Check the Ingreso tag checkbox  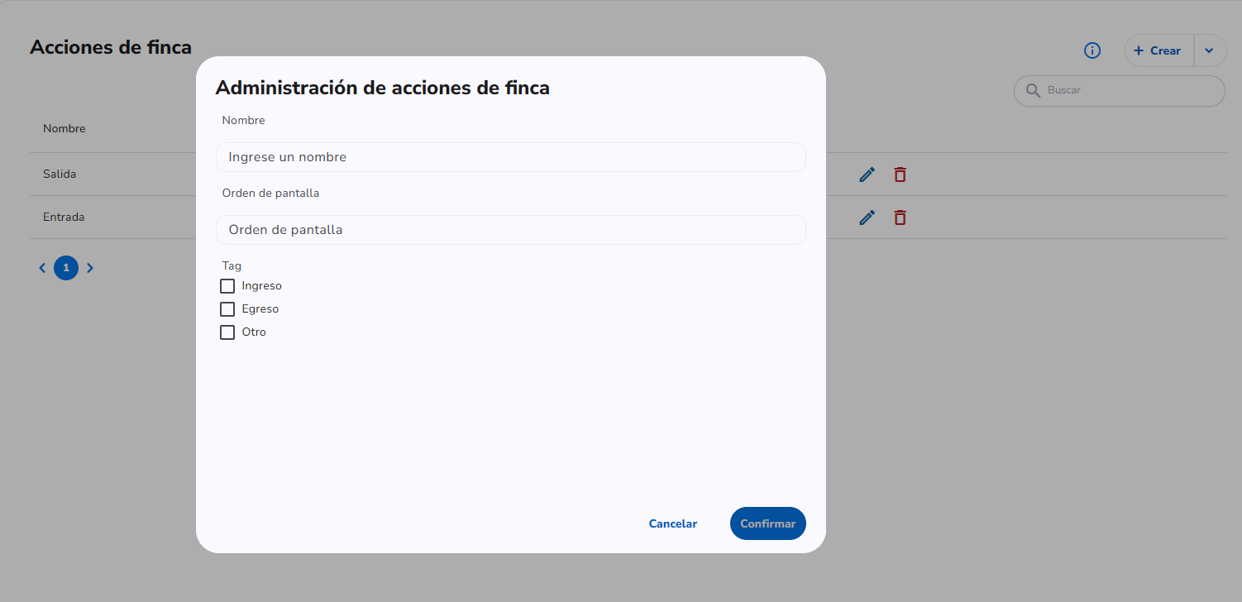click(227, 286)
